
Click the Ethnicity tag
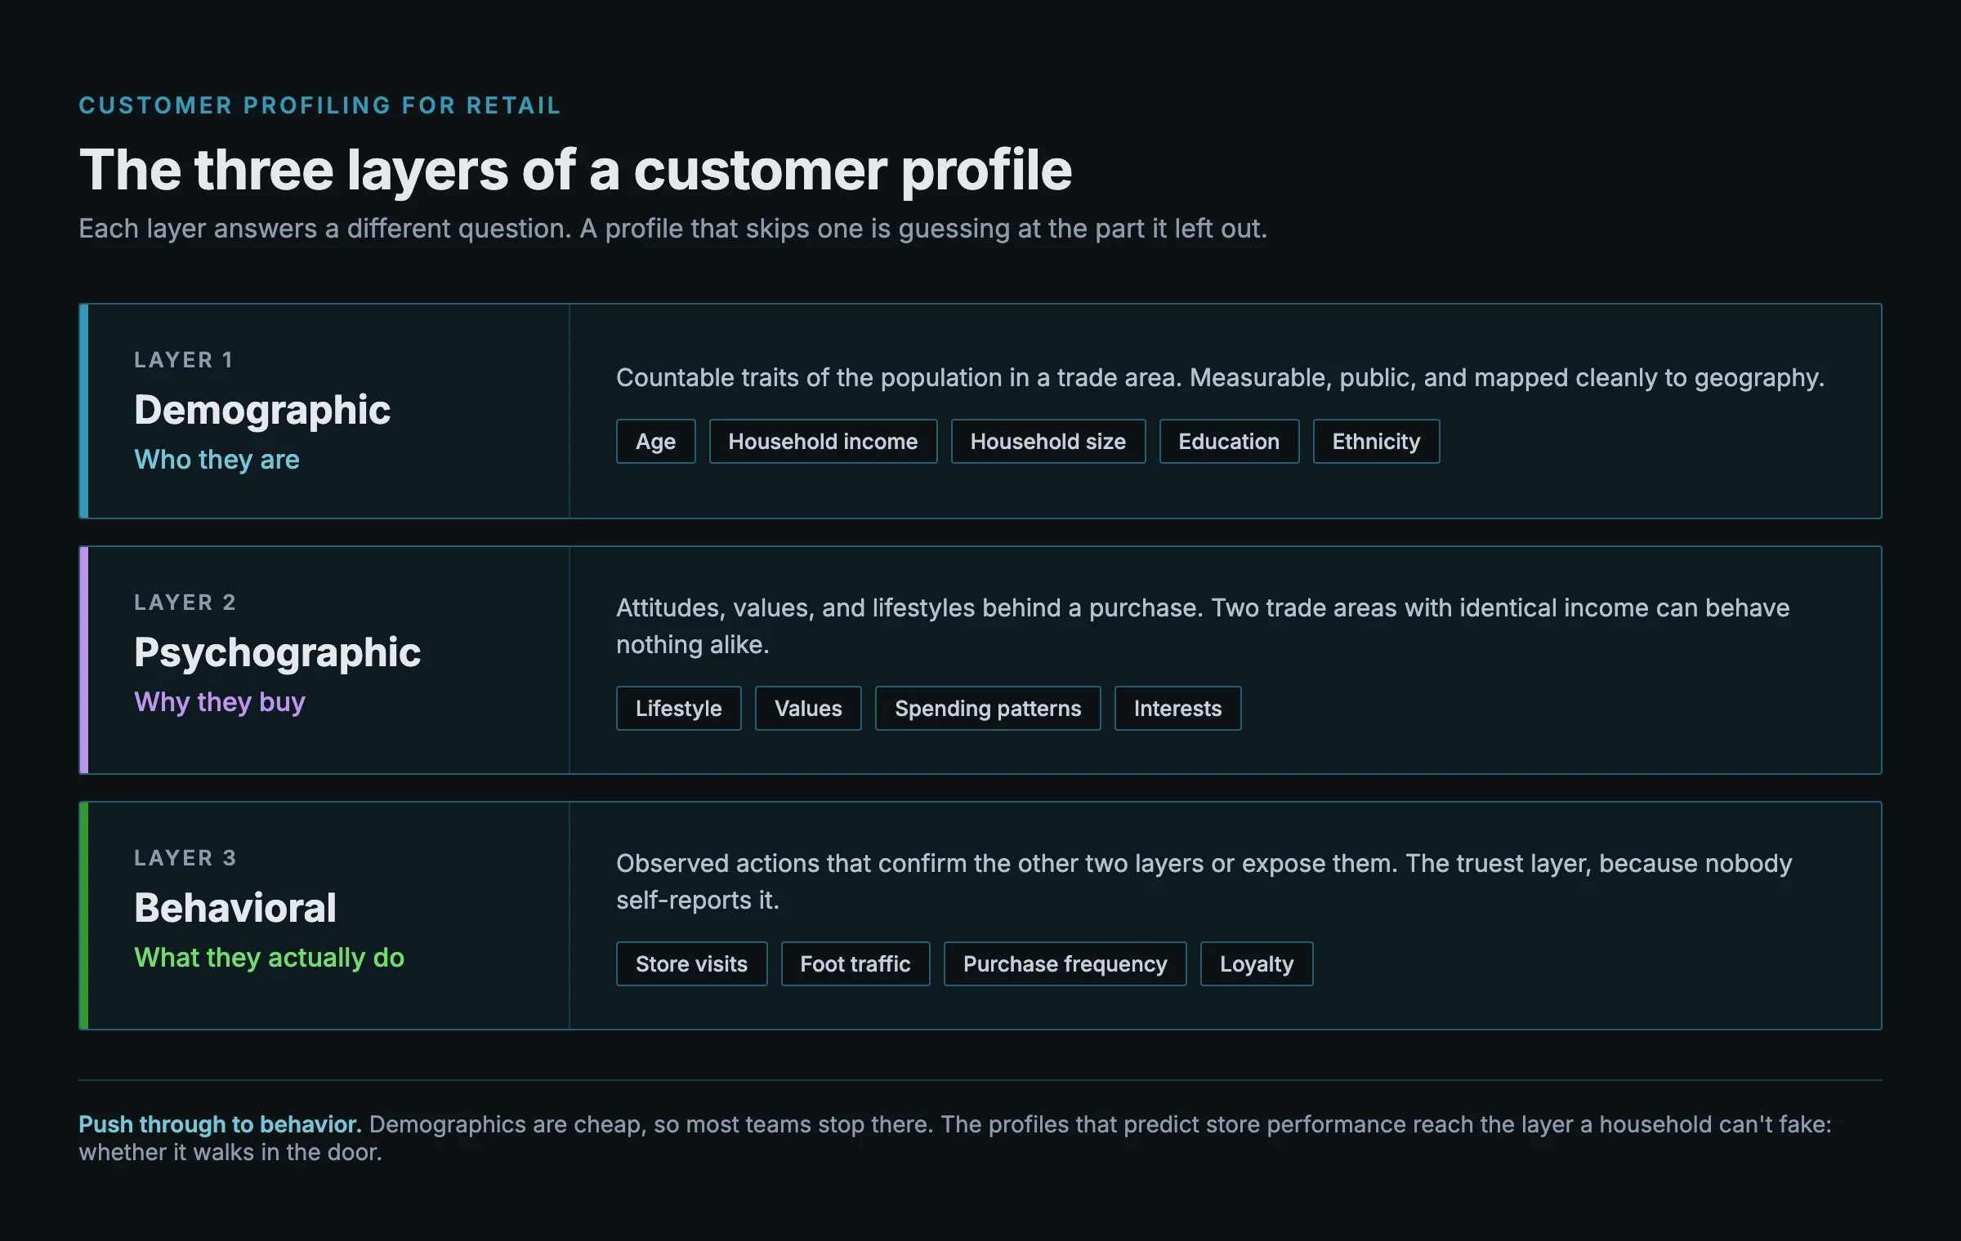pos(1376,442)
